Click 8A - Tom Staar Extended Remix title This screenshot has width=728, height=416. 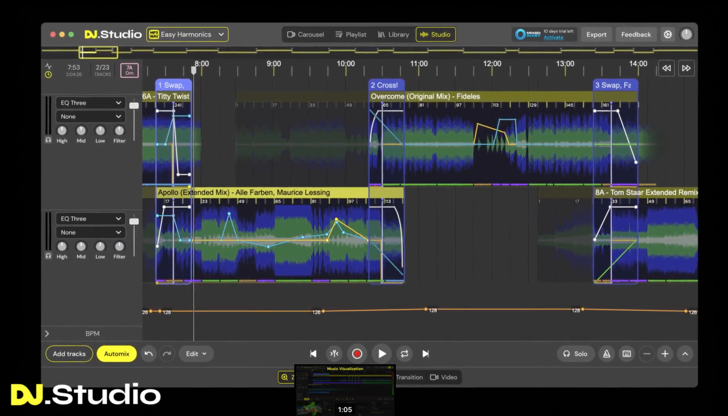coord(646,192)
